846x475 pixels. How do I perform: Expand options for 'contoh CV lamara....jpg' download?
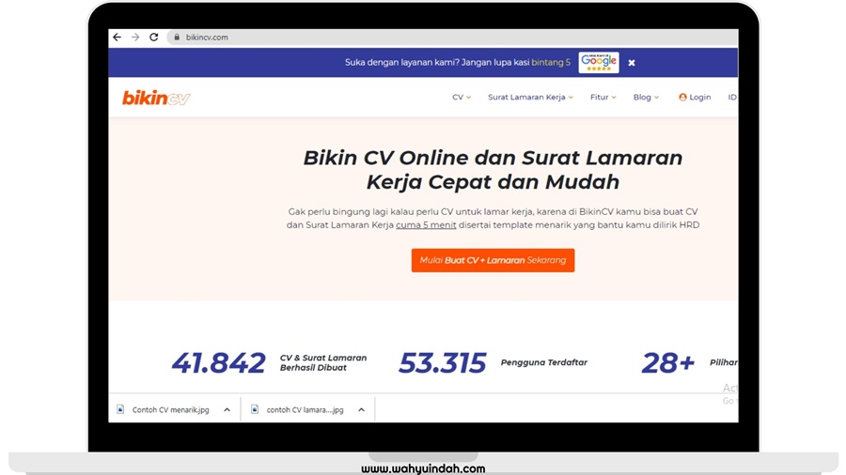[x=362, y=410]
